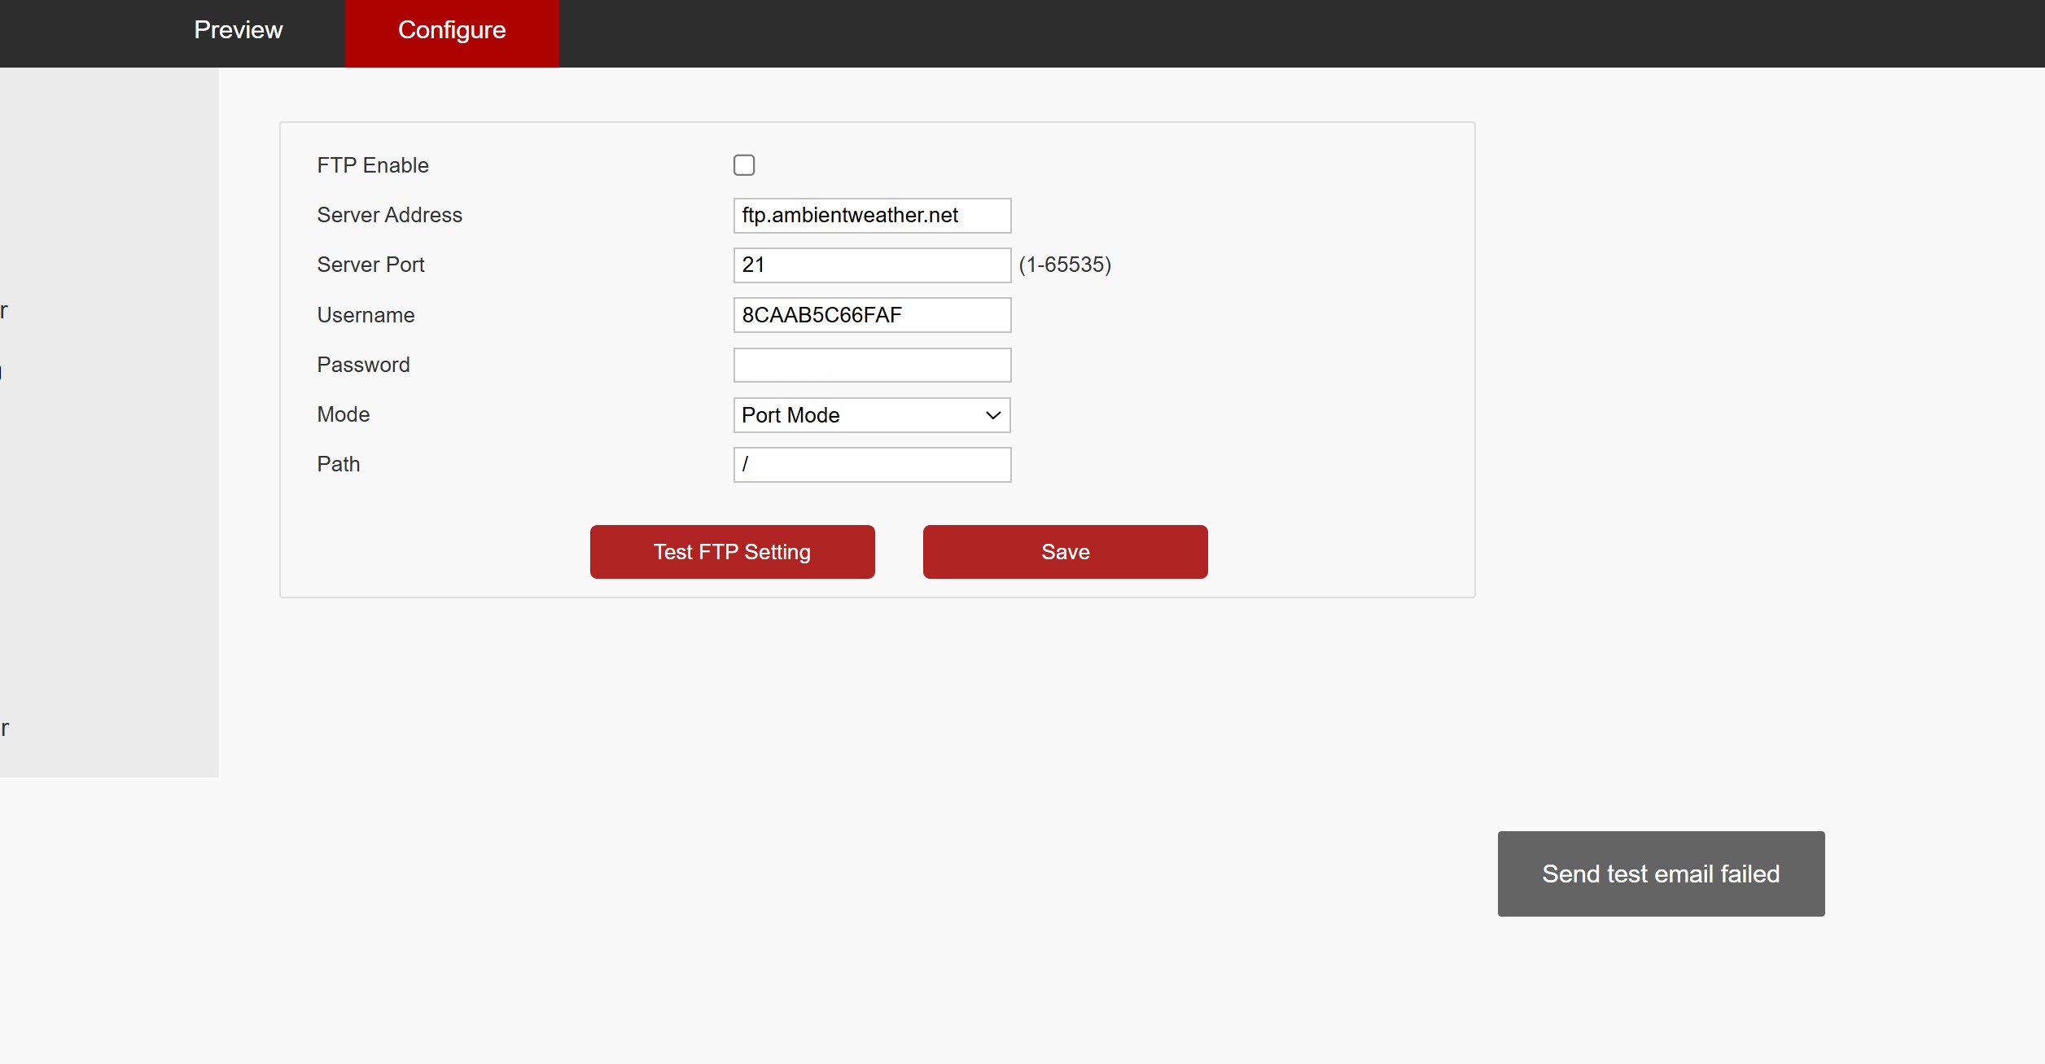Click the Save button
The height and width of the screenshot is (1064, 2045).
pyautogui.click(x=1065, y=552)
